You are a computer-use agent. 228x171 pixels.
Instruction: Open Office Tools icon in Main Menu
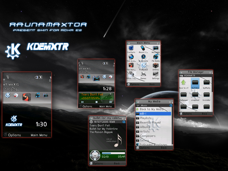(x=131, y=74)
